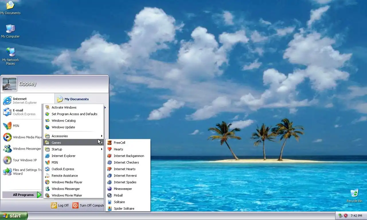Select Windows Media Player in All Programs menu
Viewport: 367px width, 220px height.
coord(73,182)
